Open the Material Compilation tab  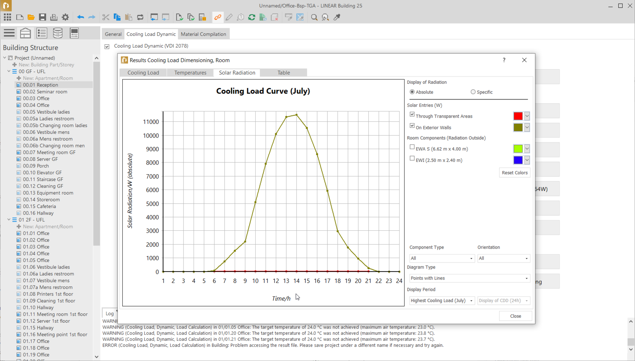coord(203,34)
